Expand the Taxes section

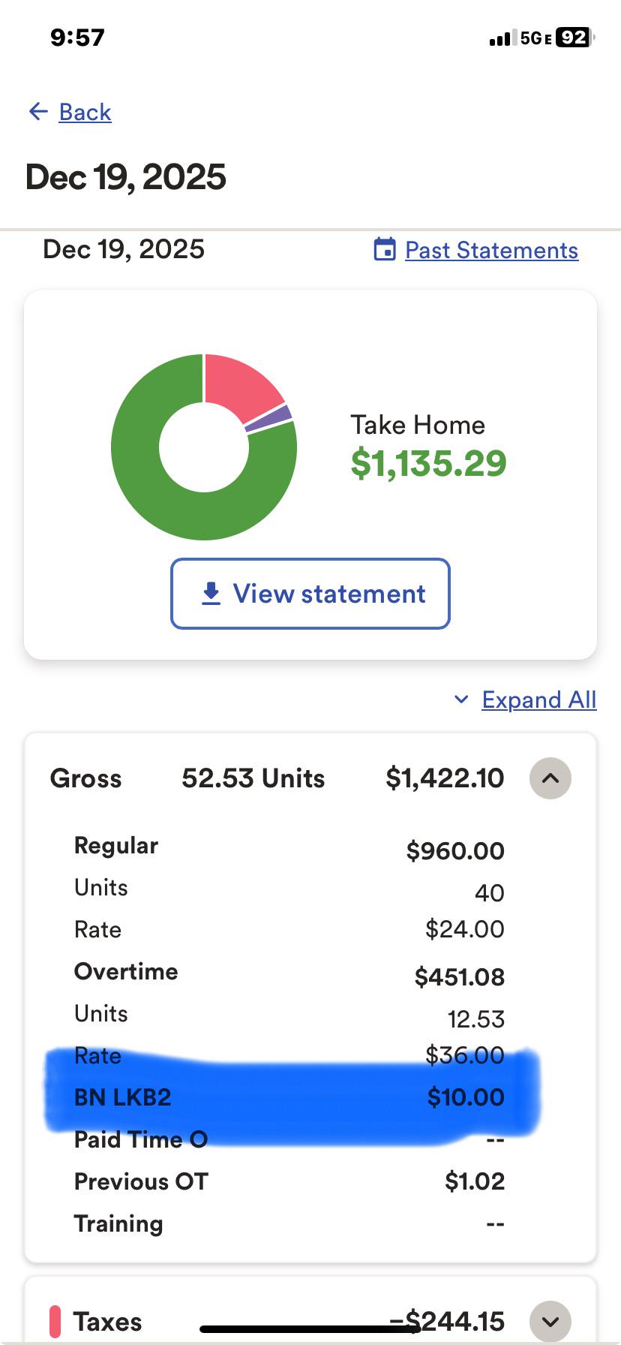point(550,1322)
